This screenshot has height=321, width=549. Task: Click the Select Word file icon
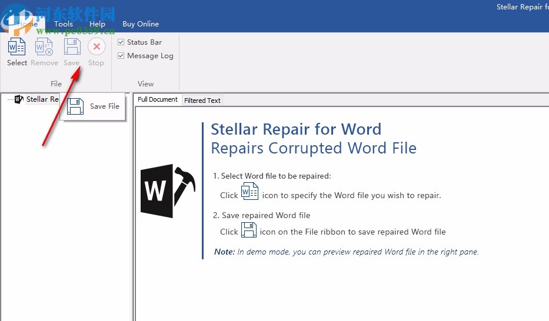click(16, 46)
